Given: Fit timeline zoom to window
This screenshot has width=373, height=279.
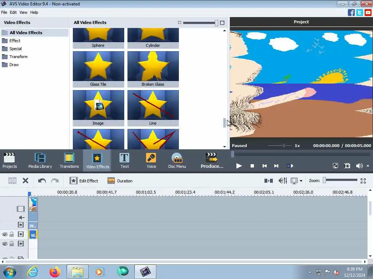Looking at the screenshot, I should click(363, 181).
